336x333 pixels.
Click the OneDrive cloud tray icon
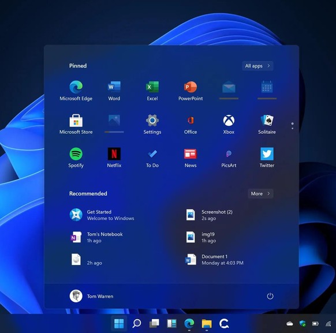pos(289,324)
